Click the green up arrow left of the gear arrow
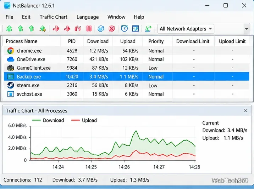Image resolution: width=254 pixels, height=189 pixels. pyautogui.click(x=32, y=29)
